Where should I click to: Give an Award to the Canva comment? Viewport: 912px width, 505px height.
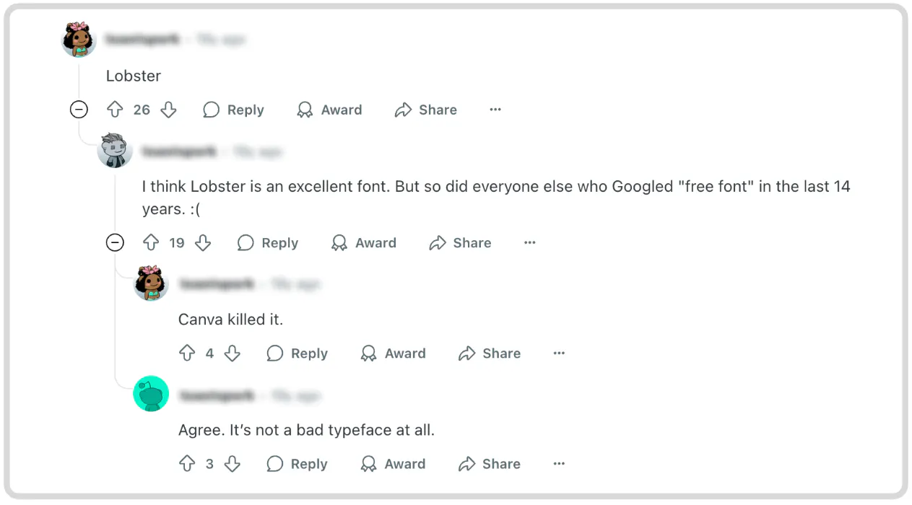click(393, 353)
